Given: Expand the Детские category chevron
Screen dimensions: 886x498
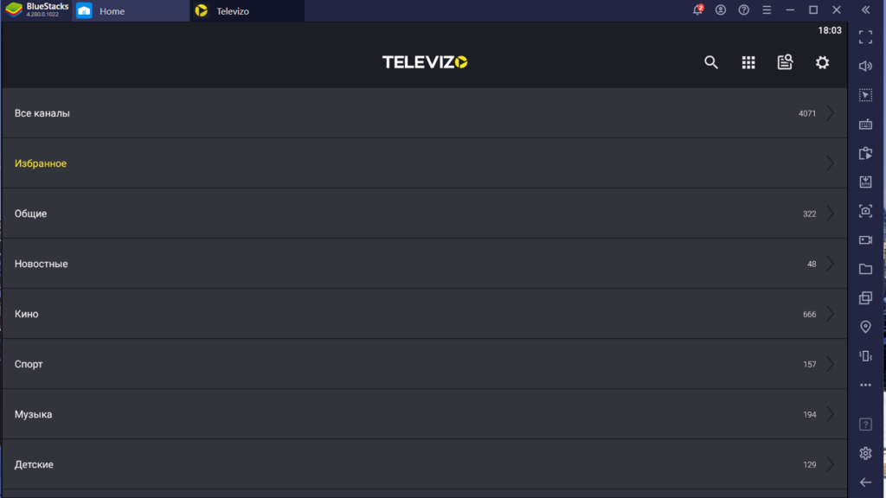Looking at the screenshot, I should tap(830, 464).
